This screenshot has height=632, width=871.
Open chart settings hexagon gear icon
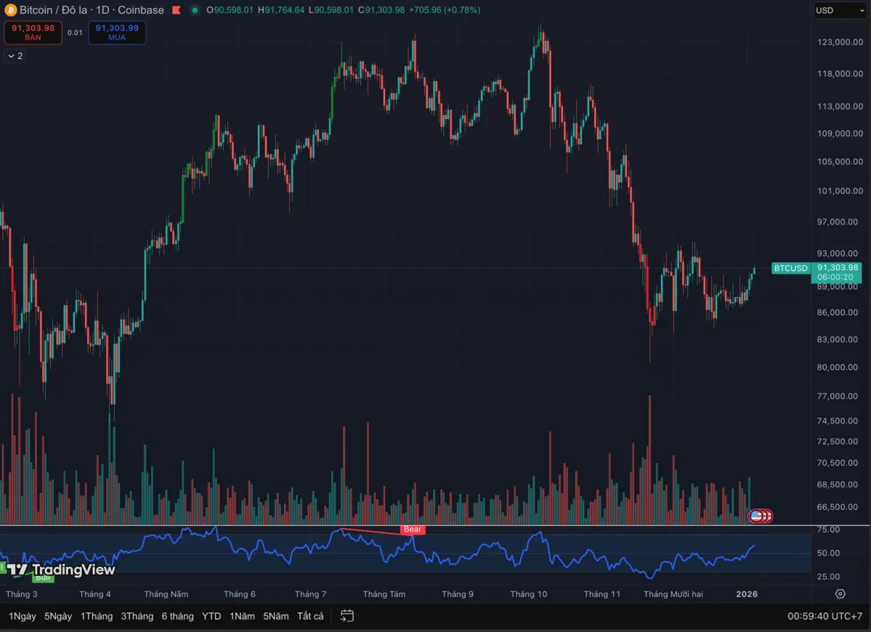click(840, 593)
